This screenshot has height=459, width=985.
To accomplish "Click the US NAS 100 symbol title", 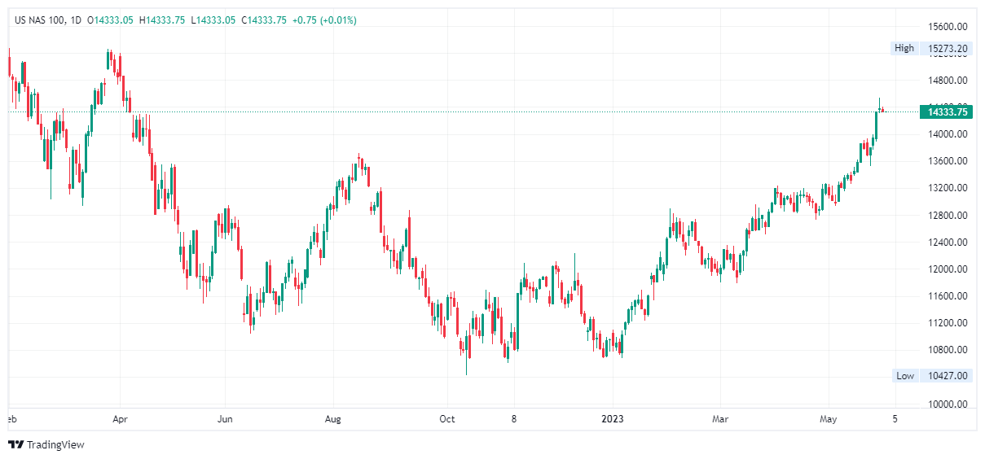I will [38, 20].
